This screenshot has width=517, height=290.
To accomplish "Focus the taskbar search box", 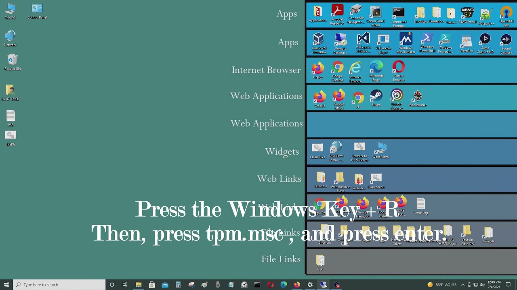I will (x=59, y=285).
